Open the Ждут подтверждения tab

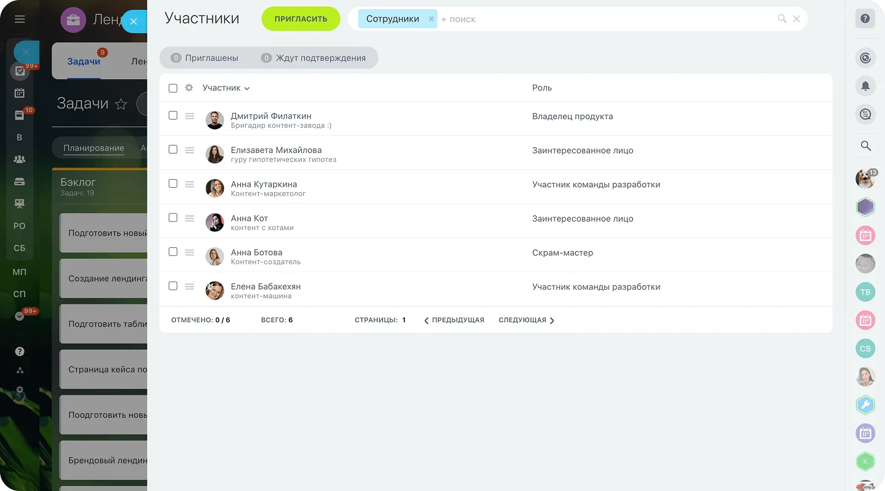point(313,58)
